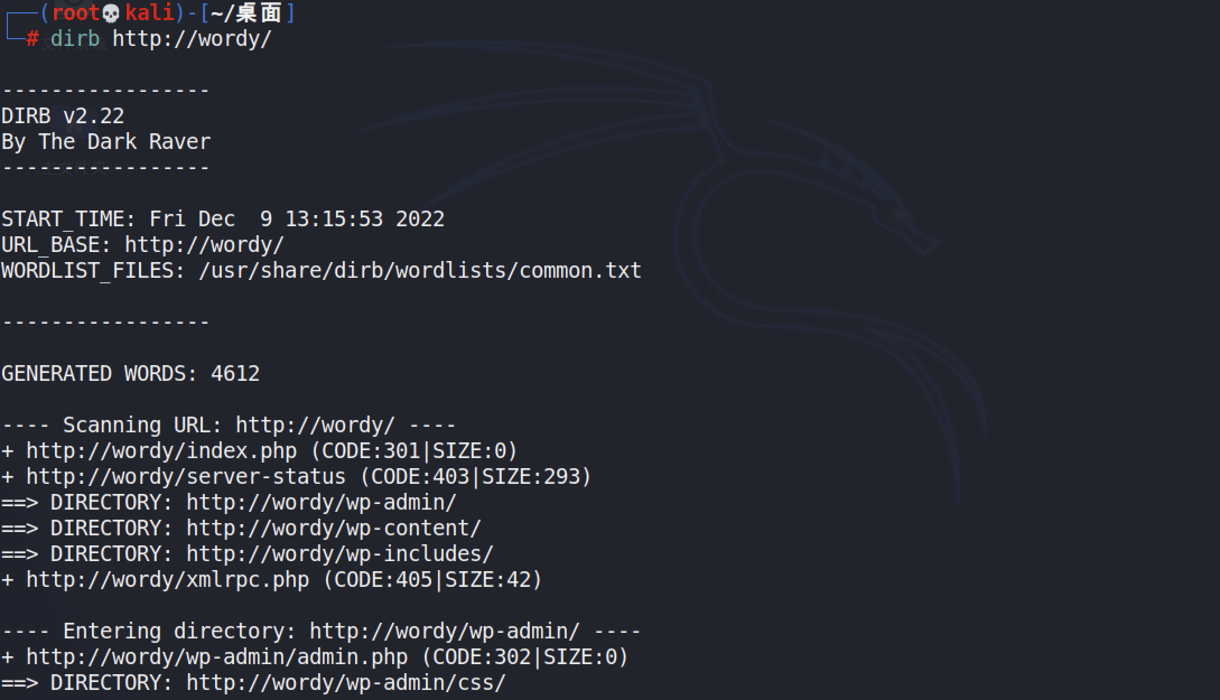Click the skull icon in the prompt

pos(111,13)
